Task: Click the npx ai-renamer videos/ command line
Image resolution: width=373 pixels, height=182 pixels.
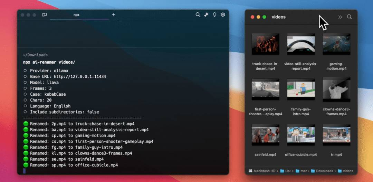Action: [x=49, y=62]
